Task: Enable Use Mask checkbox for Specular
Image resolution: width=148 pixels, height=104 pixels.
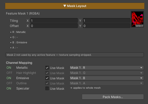Action: 47,88
